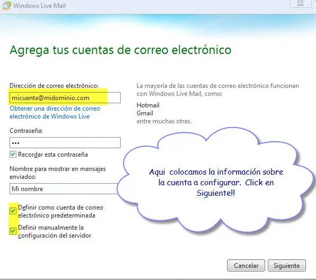This screenshot has width=316, height=280.
Task: Click the email address input field
Action: click(x=65, y=98)
